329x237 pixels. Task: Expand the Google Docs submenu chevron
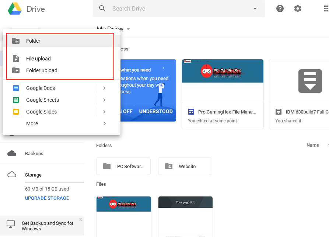(x=104, y=88)
